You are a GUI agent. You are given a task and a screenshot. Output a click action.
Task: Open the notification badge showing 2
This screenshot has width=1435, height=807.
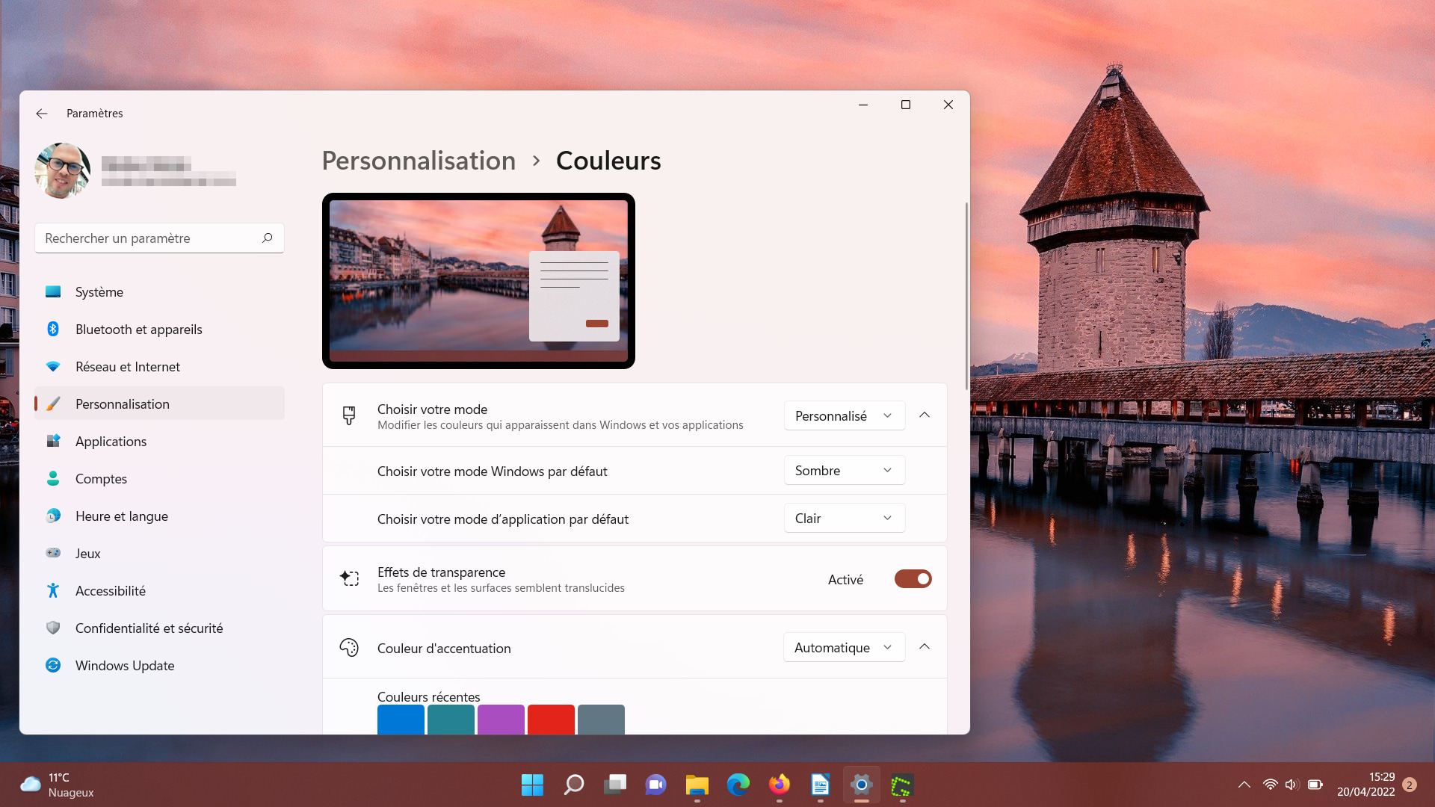1410,785
